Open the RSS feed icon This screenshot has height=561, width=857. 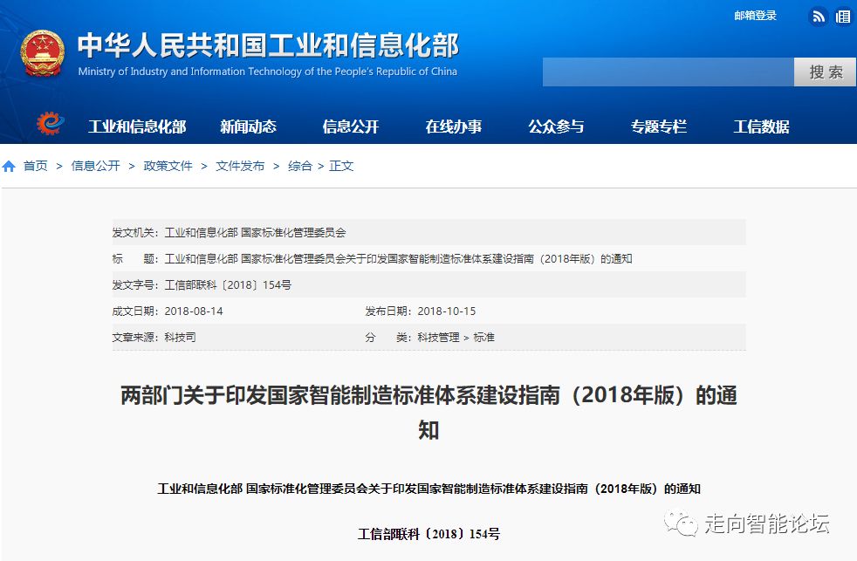pos(818,17)
